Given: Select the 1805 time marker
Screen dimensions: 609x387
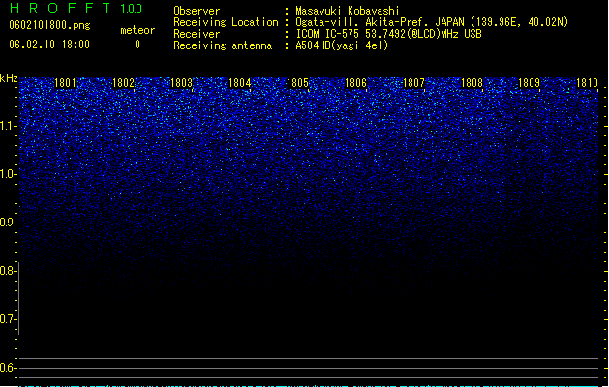Looking at the screenshot, I should tap(297, 83).
